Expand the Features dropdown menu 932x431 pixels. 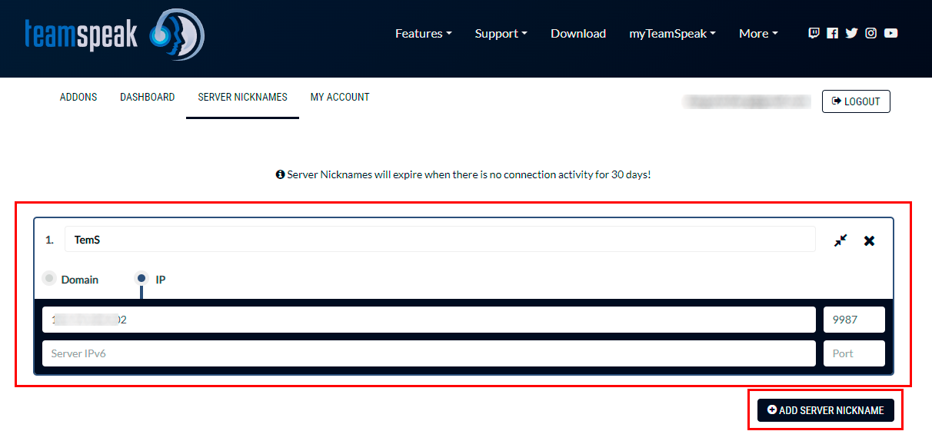423,34
